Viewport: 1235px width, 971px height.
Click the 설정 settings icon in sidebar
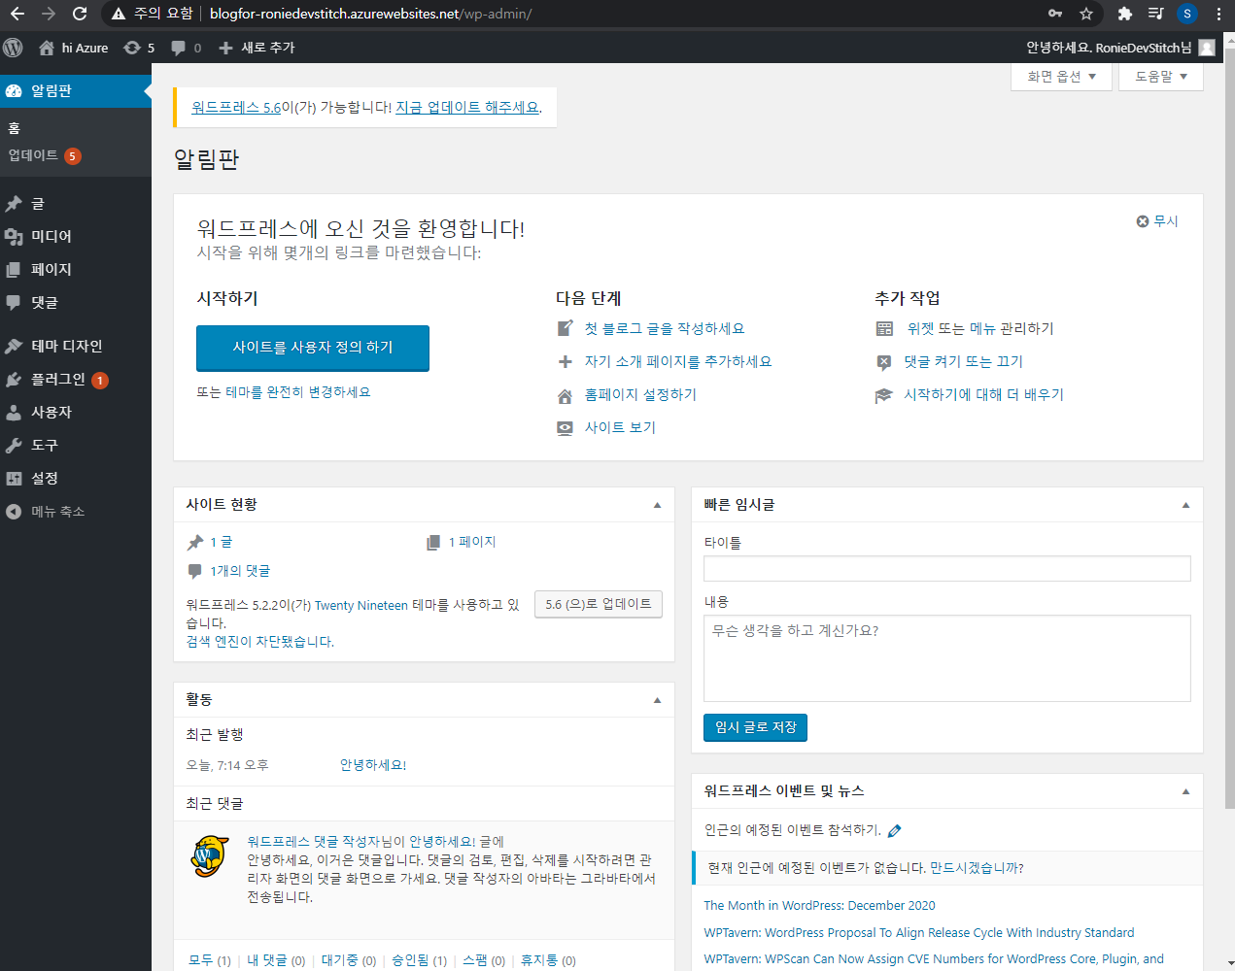tap(14, 478)
